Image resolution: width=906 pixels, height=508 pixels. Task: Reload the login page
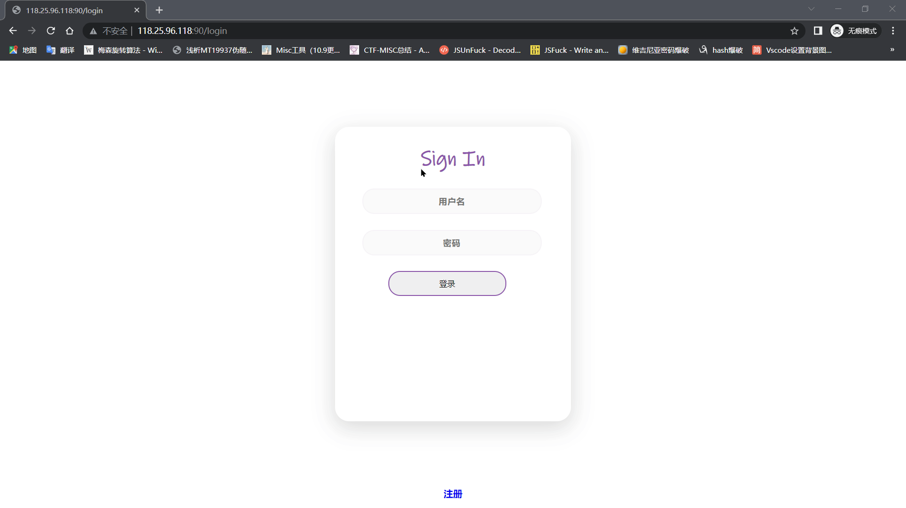(x=51, y=31)
